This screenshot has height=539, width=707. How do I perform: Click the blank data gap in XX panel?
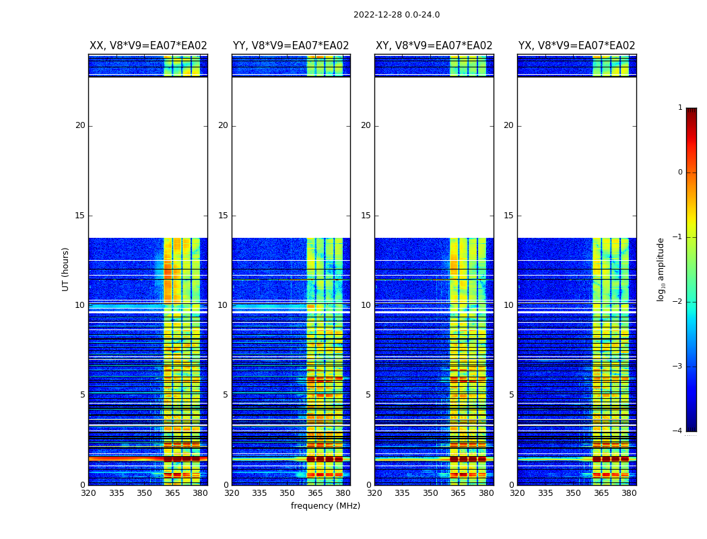[148, 157]
